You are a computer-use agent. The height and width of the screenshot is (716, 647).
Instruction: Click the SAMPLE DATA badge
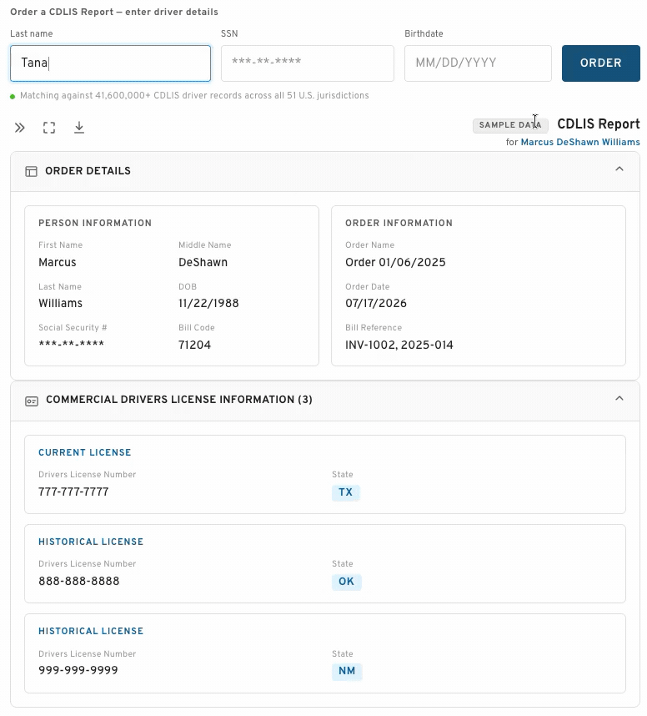click(510, 125)
